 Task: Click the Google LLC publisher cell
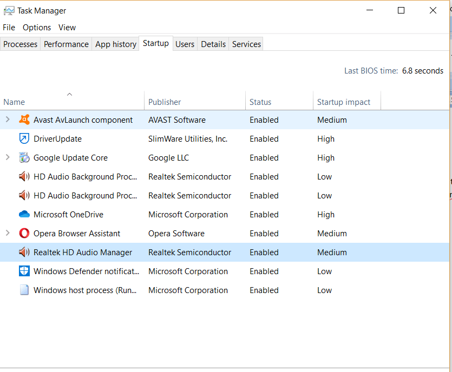(x=169, y=158)
